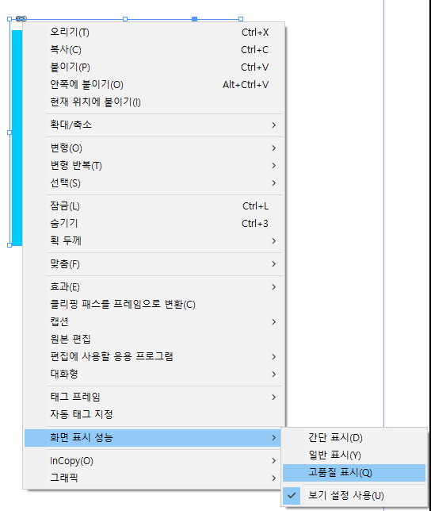Open 변형 반복(T) transform again submenu
This screenshot has height=511, width=431.
(x=153, y=166)
